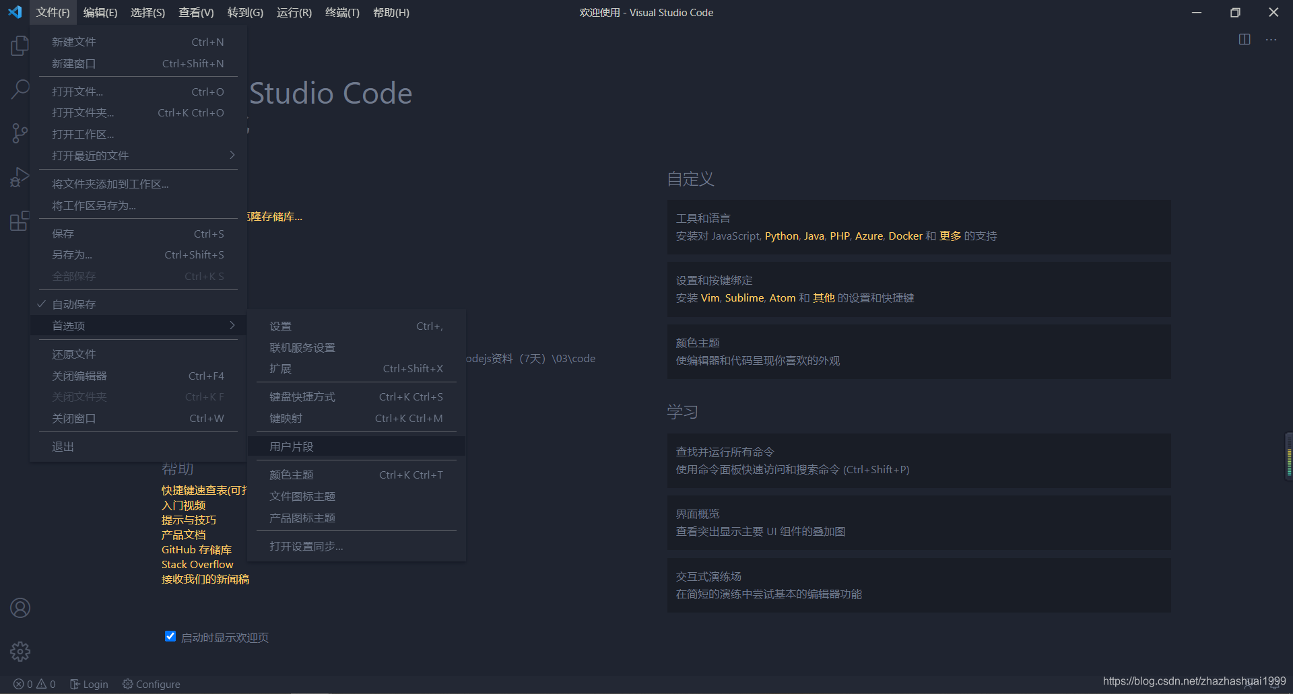1293x694 pixels.
Task: Select 文件图标主题 in submenu
Action: tap(356, 496)
